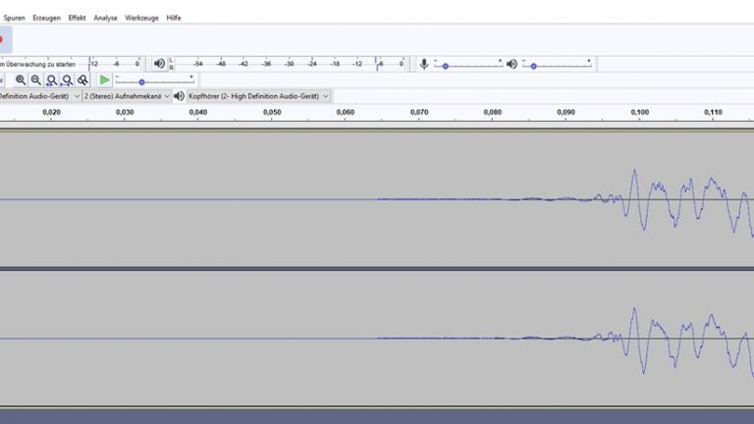This screenshot has height=424, width=754.
Task: Click the Zoom In magnifier icon
Action: (21, 80)
